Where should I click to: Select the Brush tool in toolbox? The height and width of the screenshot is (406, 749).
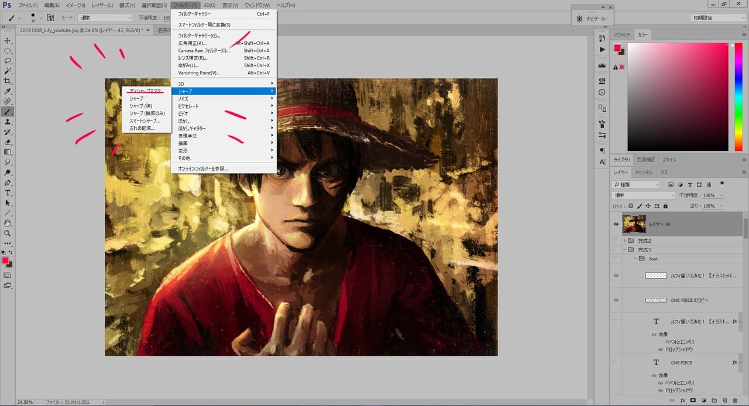pyautogui.click(x=8, y=112)
